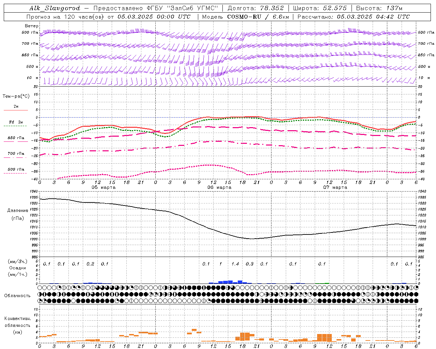Select the latitude value 52.575
Screen dimensions: 436x349
tap(335, 8)
